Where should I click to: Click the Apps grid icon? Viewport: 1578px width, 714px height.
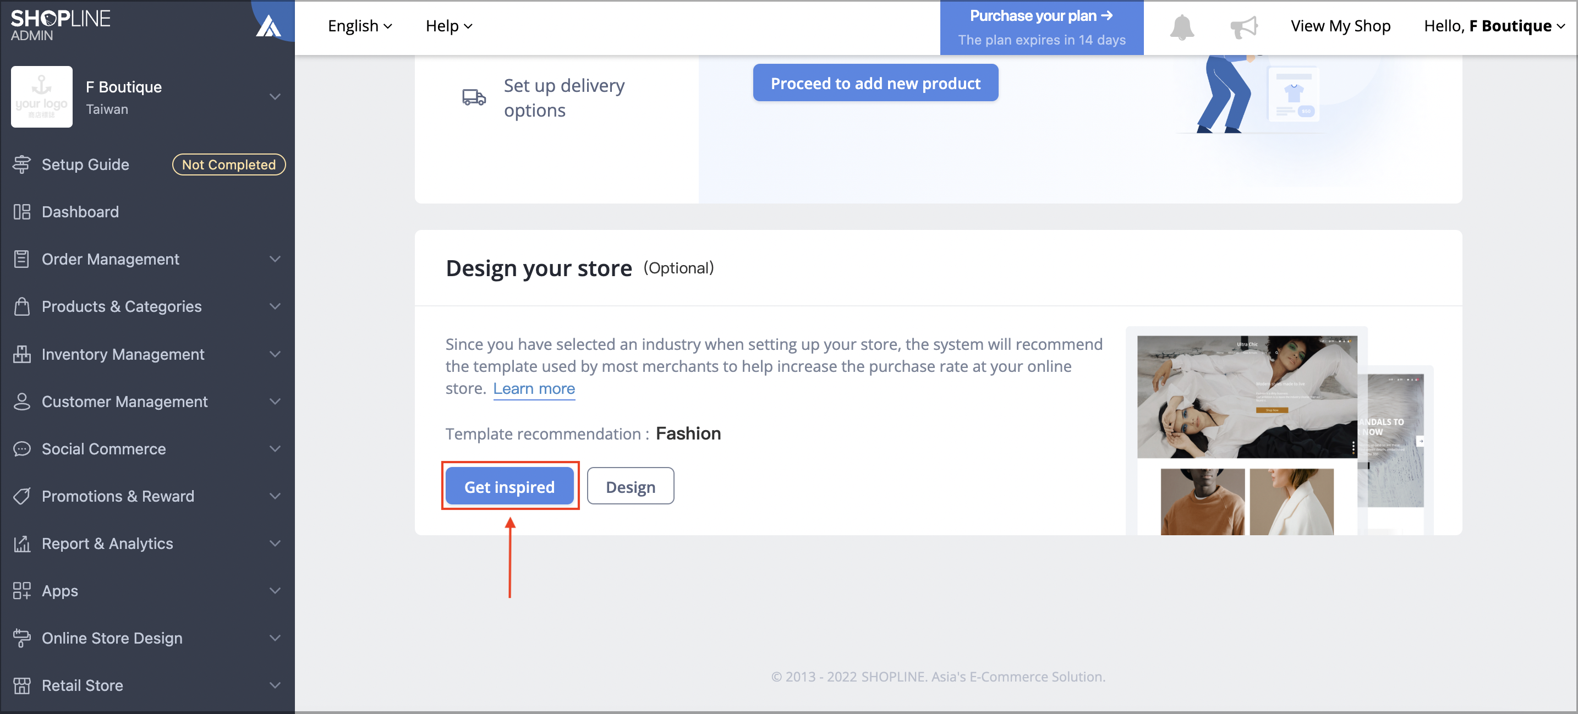22,590
